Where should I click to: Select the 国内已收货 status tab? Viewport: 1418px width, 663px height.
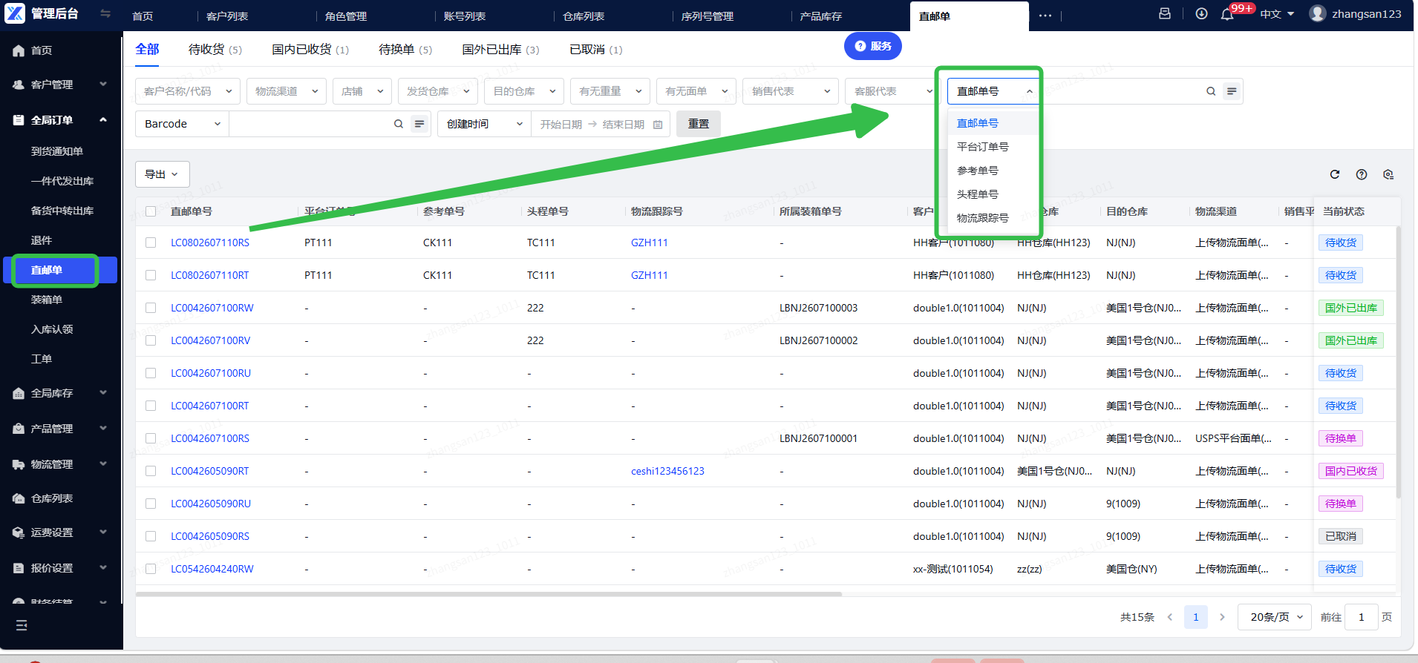pyautogui.click(x=310, y=49)
